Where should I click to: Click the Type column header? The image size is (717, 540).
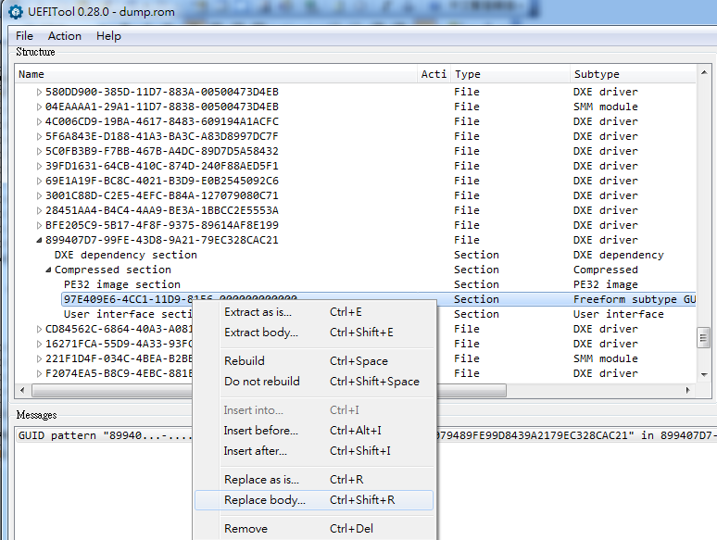click(510, 74)
